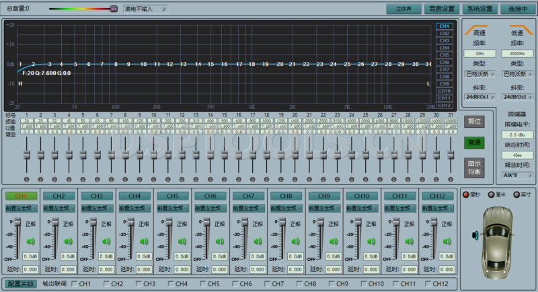Open the 混音设置 mixer settings tab

click(442, 9)
